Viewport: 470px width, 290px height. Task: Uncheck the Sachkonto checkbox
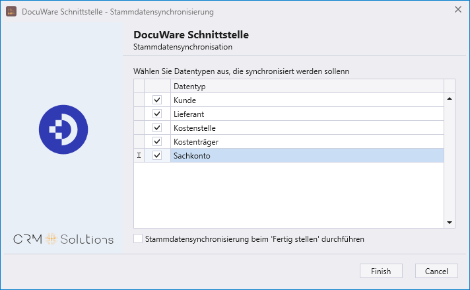(157, 155)
